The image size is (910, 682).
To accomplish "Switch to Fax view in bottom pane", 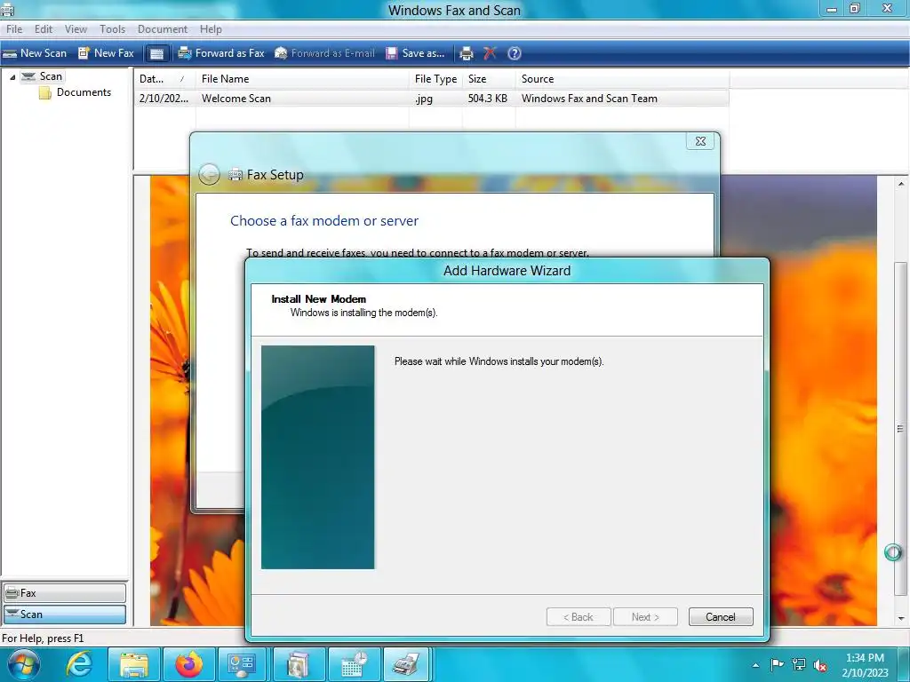I will (x=64, y=593).
